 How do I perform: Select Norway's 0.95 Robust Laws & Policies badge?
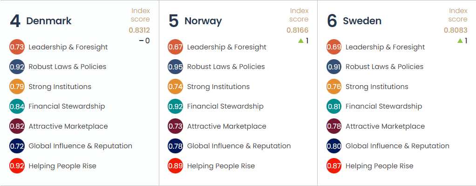click(x=176, y=67)
